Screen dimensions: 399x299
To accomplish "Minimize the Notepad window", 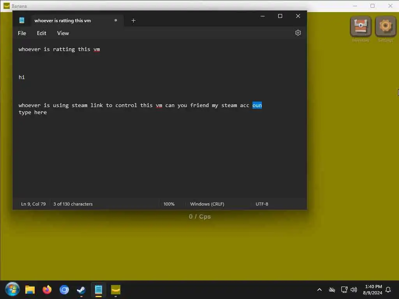I will pos(263,16).
